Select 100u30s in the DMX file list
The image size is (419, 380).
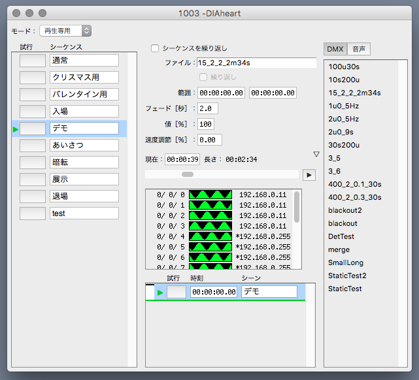344,67
